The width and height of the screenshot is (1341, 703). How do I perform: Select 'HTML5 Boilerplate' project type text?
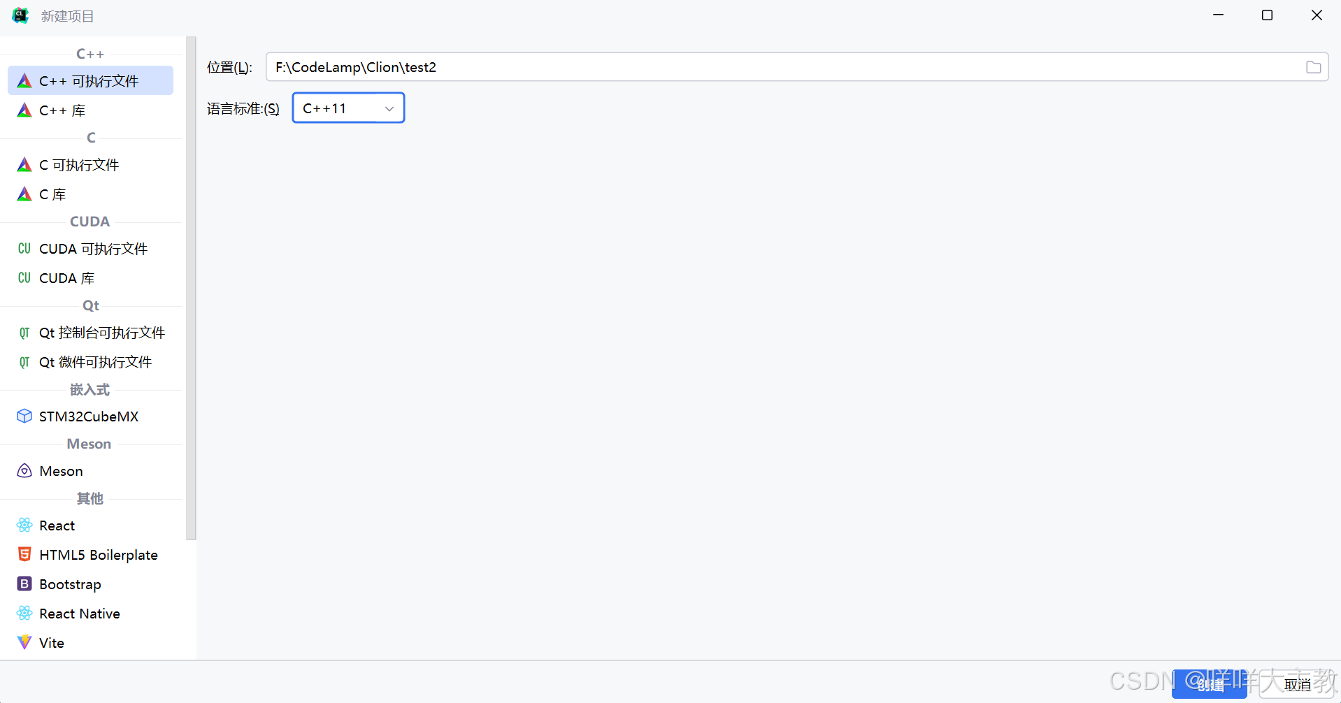point(99,555)
